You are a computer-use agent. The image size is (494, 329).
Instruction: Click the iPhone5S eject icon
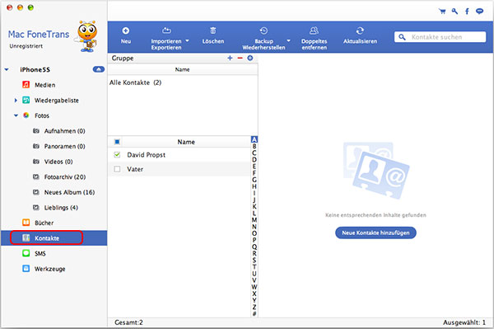pyautogui.click(x=99, y=69)
